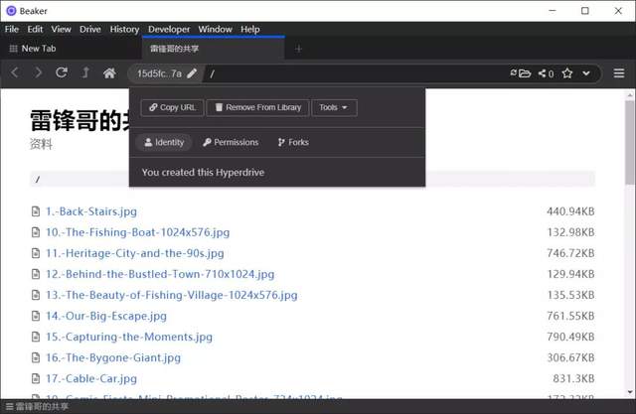
Task: Click the 440.94KB size value
Action: click(570, 211)
